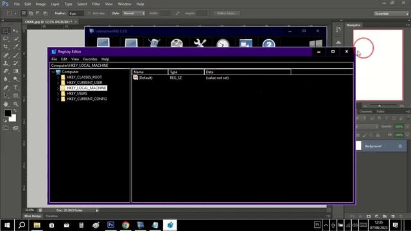411x231 pixels.
Task: Select the Eyedropper tool
Action: tap(15, 47)
